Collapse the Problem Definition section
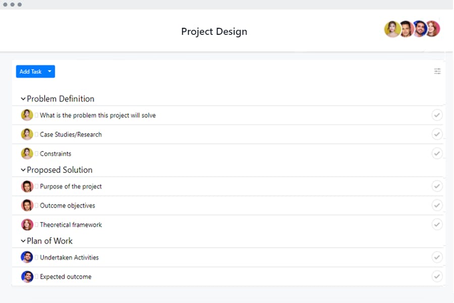 click(x=23, y=98)
